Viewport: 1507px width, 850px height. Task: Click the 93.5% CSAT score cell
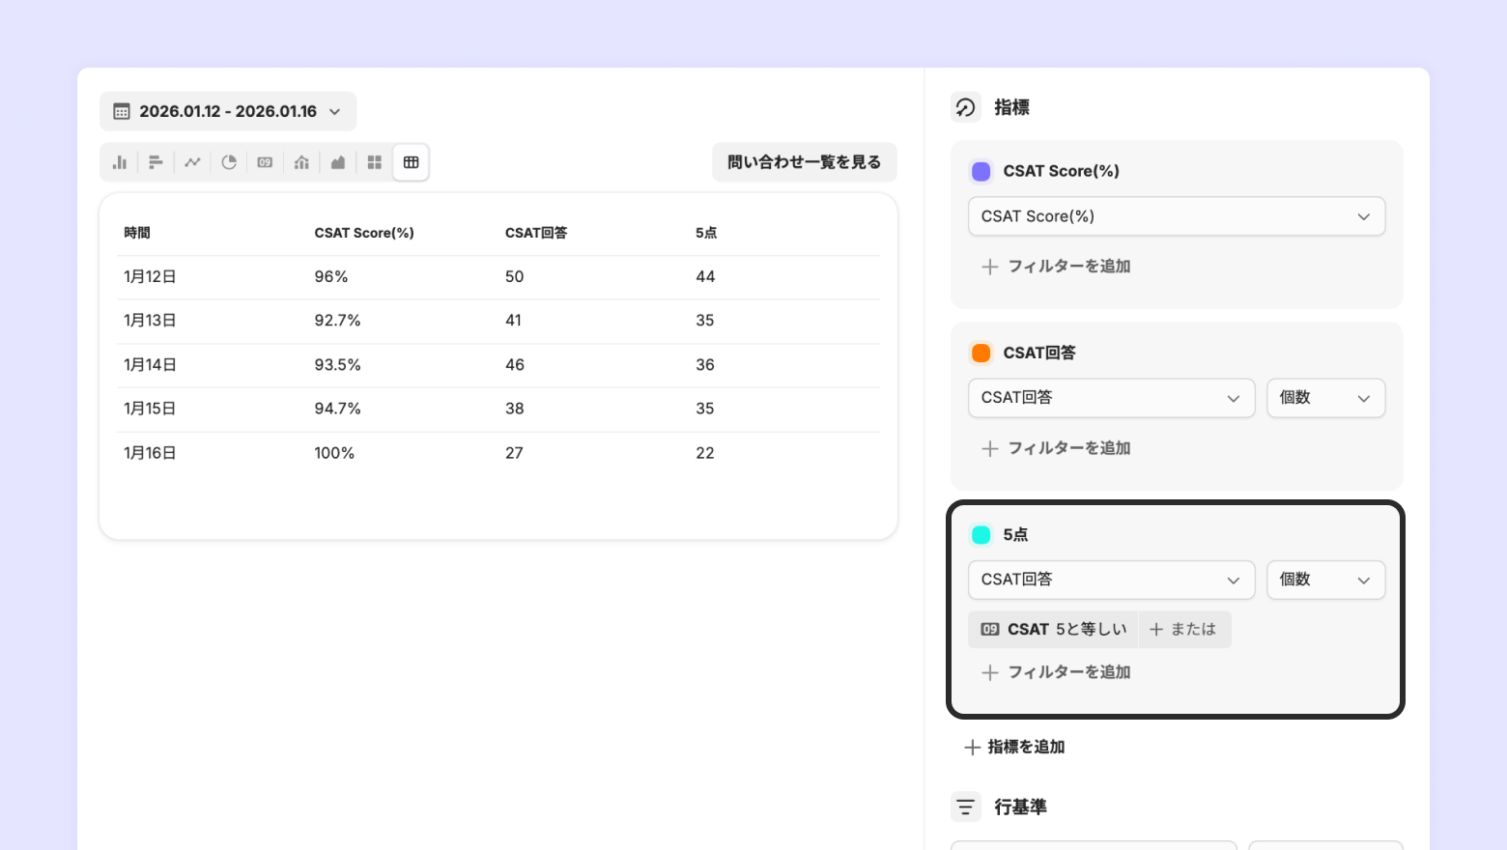click(x=337, y=365)
